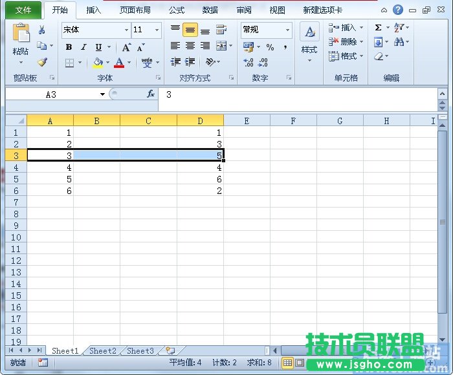Click the 删除 cells button
This screenshot has height=375, width=453.
[x=346, y=42]
